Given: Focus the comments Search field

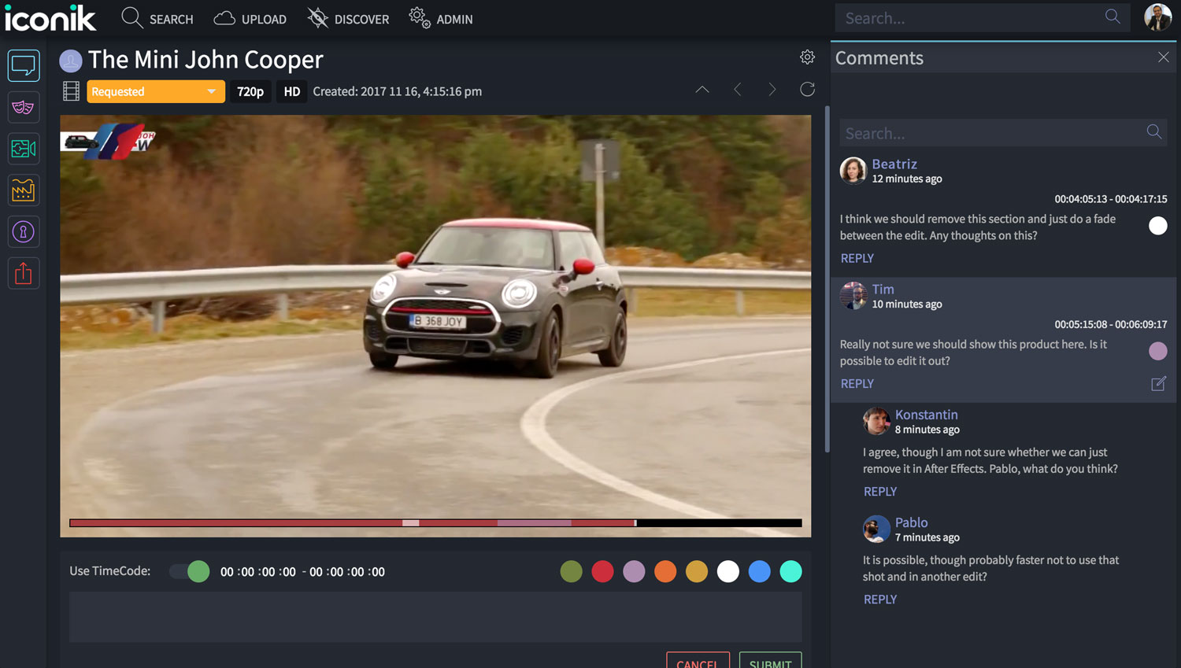Looking at the screenshot, I should pyautogui.click(x=1002, y=133).
